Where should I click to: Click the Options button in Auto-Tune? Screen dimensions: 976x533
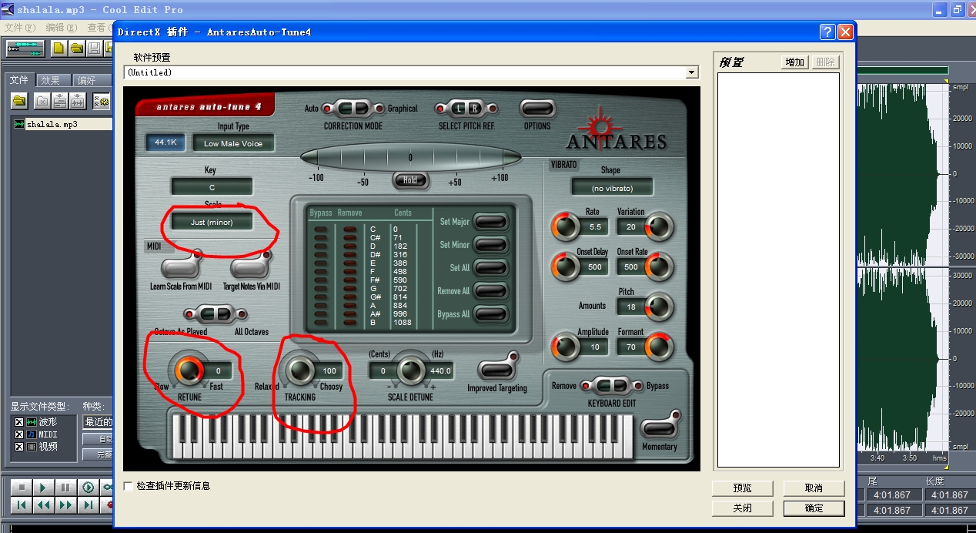(537, 109)
